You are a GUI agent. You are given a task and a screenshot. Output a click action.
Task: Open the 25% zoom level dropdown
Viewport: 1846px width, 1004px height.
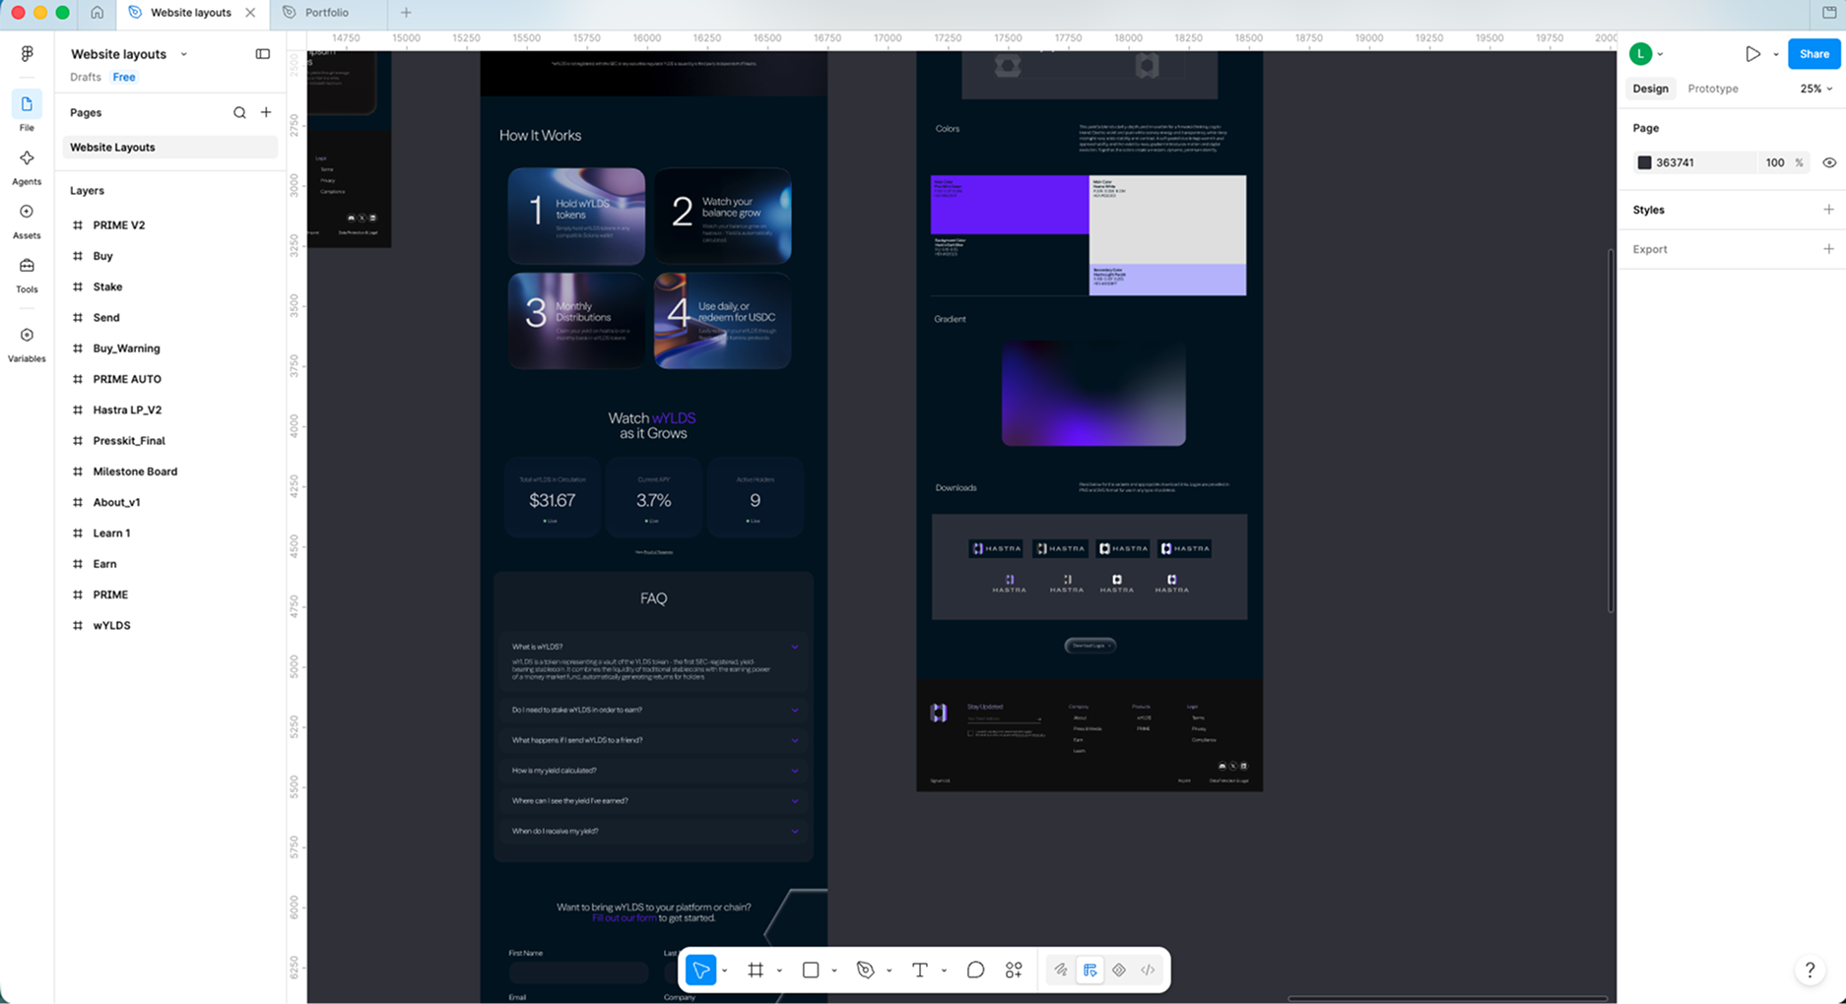pos(1816,89)
